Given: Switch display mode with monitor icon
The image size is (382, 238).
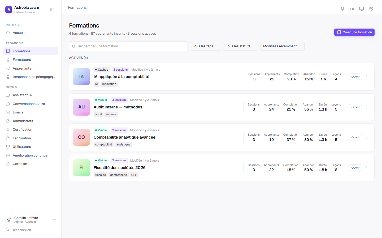Looking at the screenshot, I should coord(362,9).
